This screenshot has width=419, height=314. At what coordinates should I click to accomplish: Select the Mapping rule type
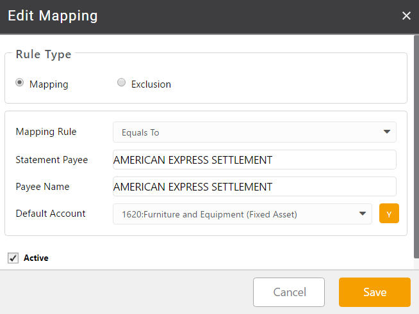(x=19, y=82)
